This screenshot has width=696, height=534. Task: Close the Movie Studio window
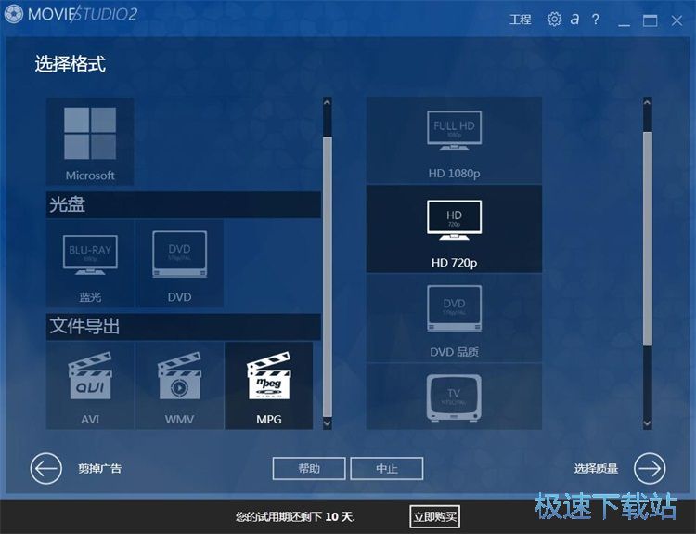(x=677, y=20)
